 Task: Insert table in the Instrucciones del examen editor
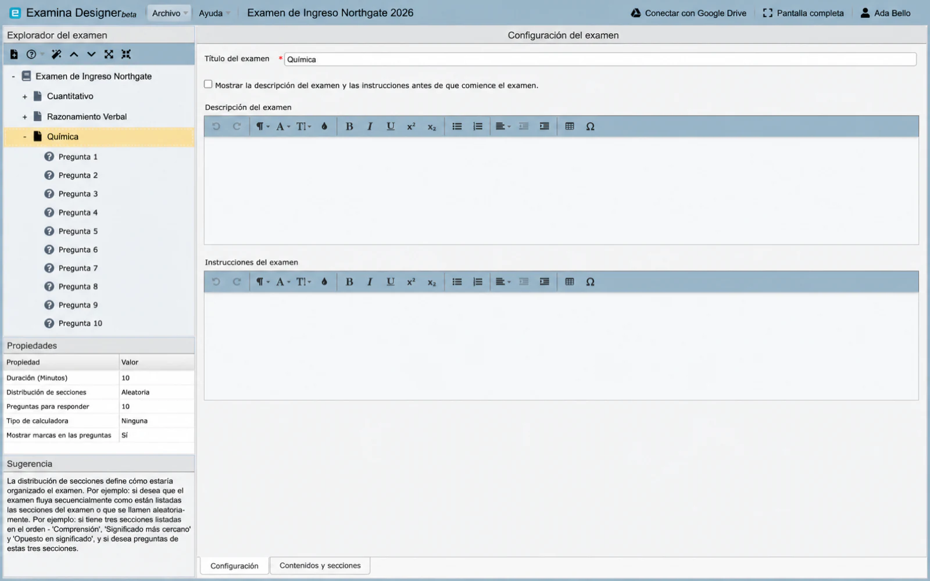(x=570, y=282)
